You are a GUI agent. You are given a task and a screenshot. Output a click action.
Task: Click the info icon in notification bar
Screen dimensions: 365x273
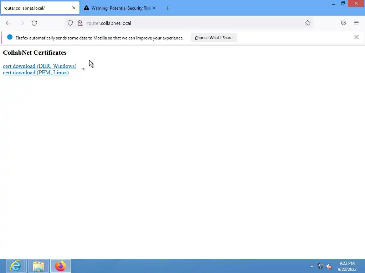tap(10, 37)
